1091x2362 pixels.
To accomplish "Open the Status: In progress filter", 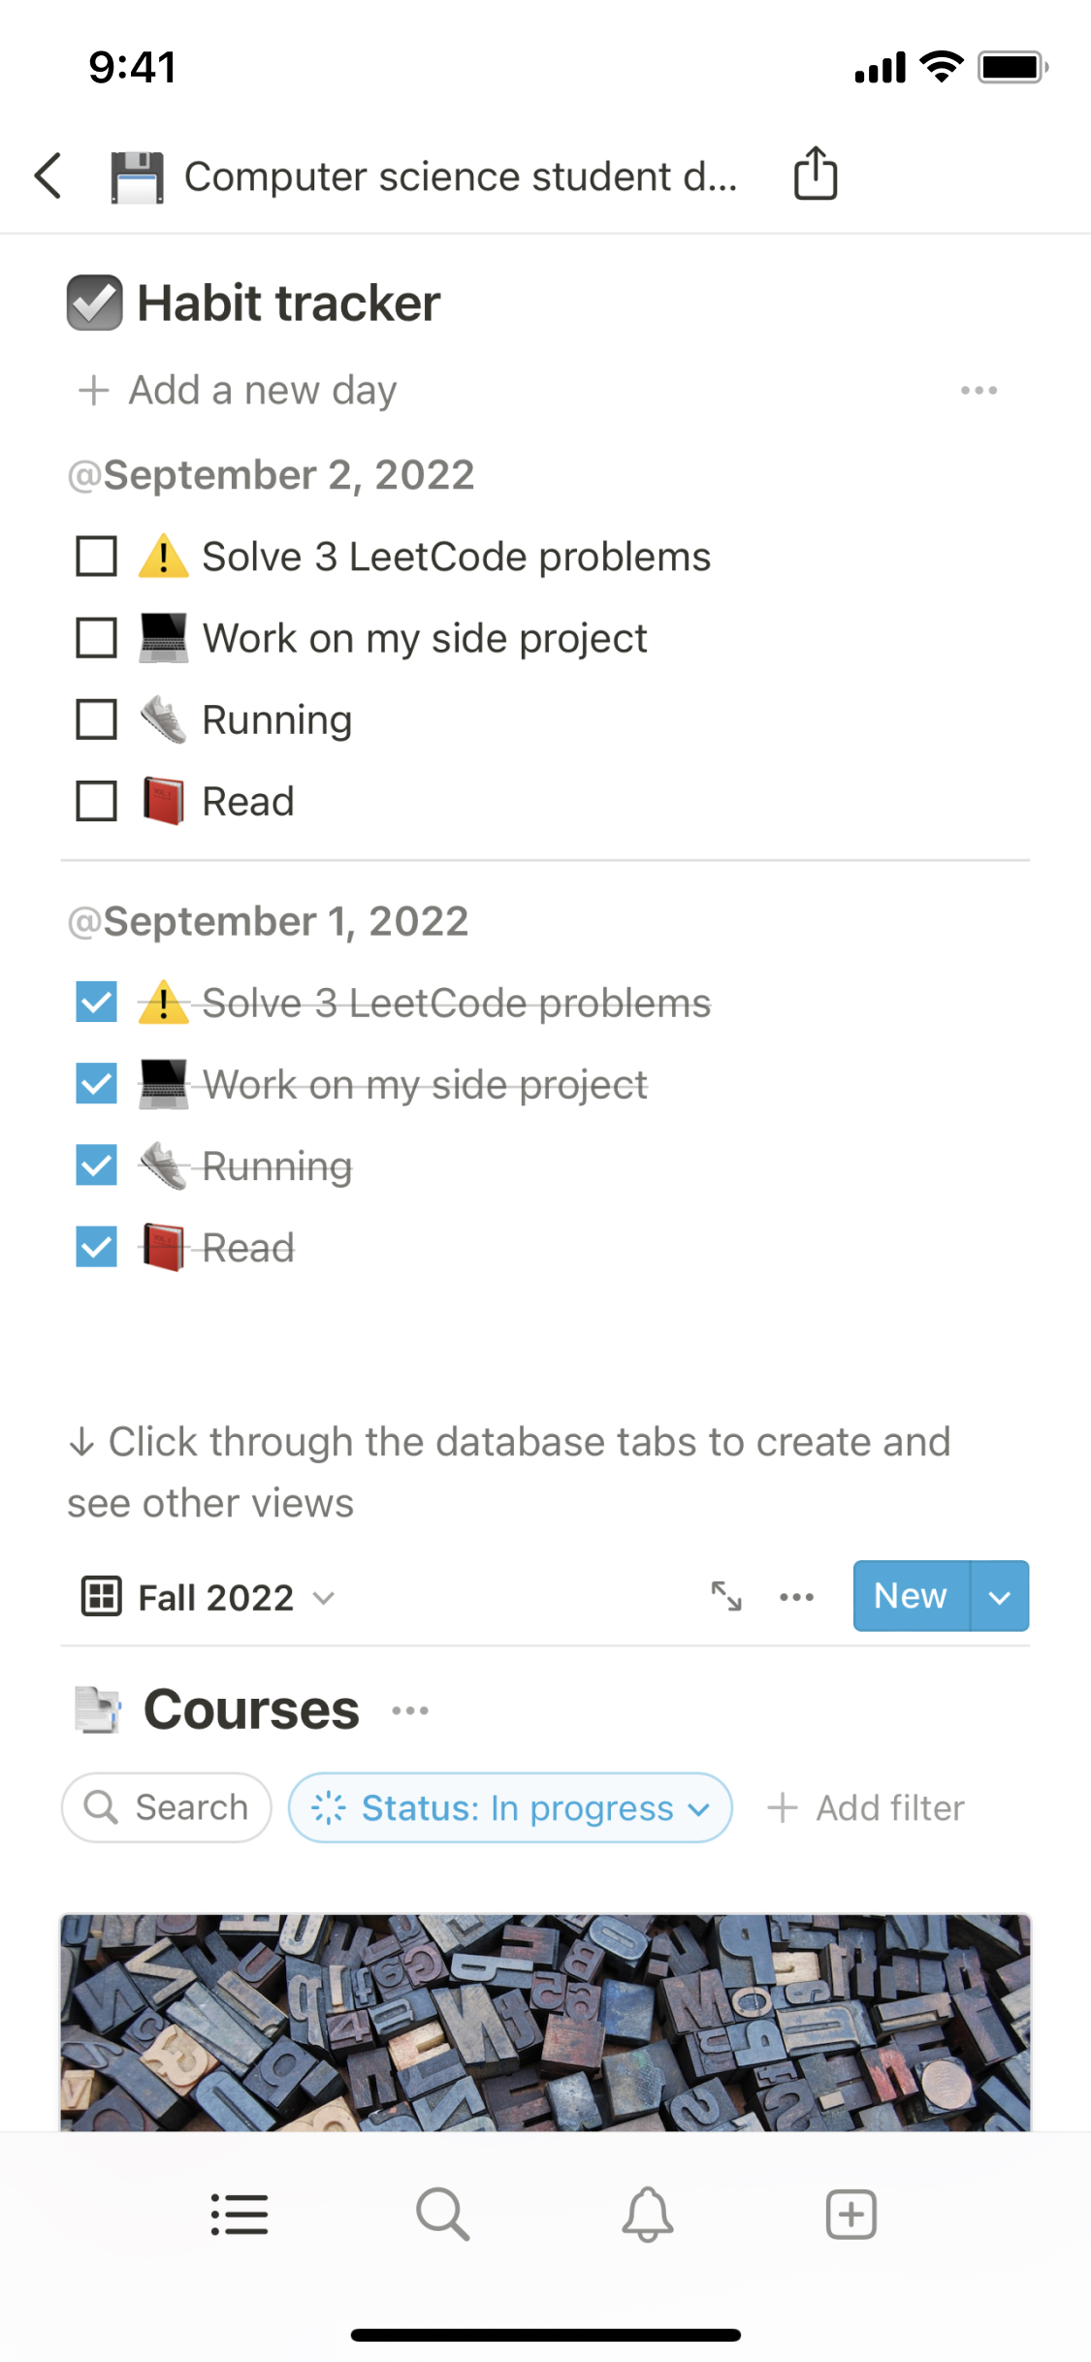I will pyautogui.click(x=509, y=1806).
